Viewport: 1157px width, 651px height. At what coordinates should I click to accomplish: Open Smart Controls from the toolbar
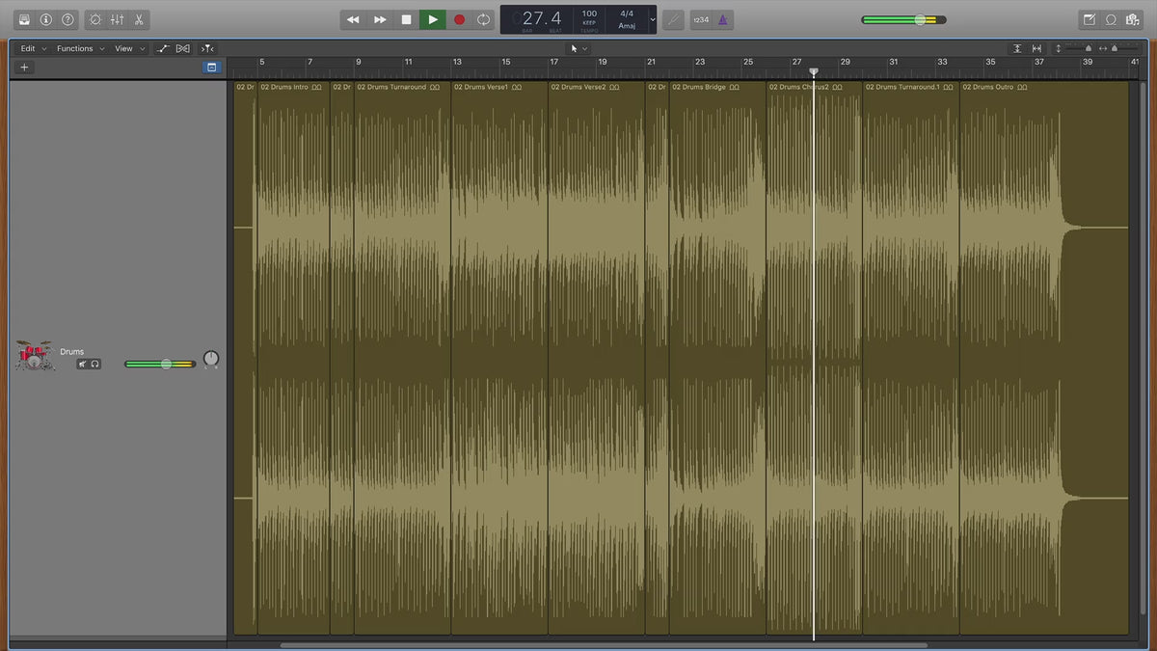point(94,19)
